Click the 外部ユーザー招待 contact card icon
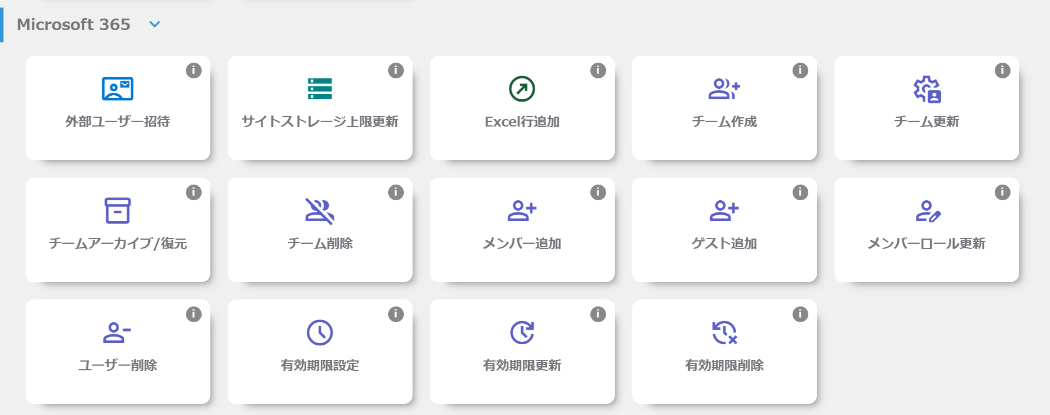Image resolution: width=1050 pixels, height=415 pixels. point(118,89)
